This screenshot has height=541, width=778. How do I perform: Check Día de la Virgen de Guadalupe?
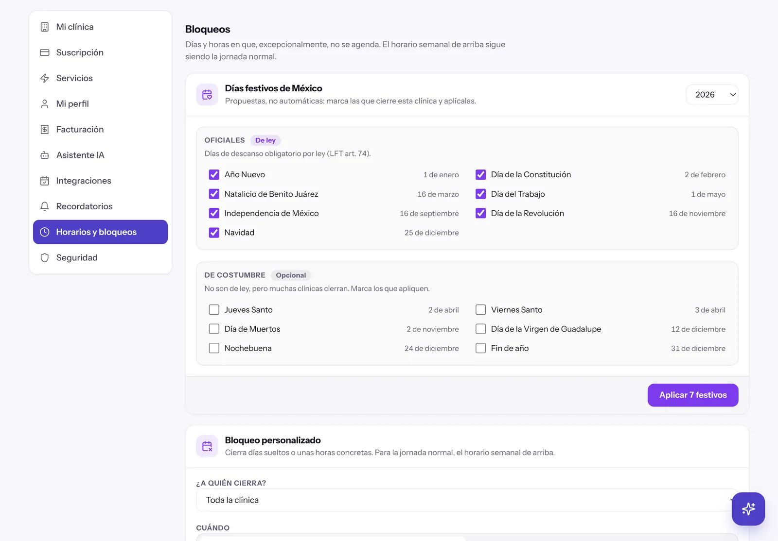point(481,329)
